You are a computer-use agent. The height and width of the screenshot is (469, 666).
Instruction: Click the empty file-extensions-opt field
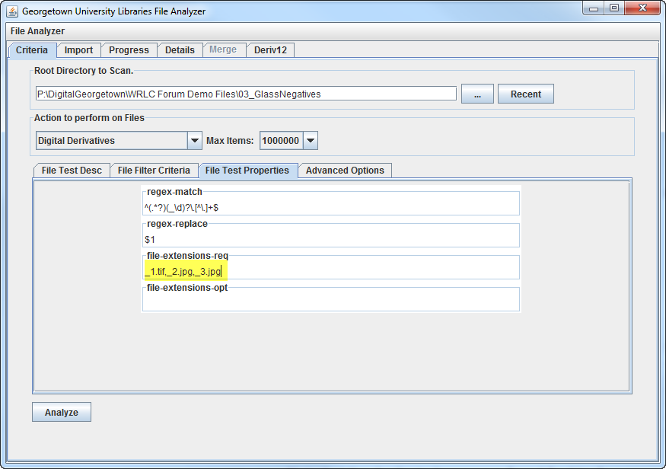(x=330, y=302)
